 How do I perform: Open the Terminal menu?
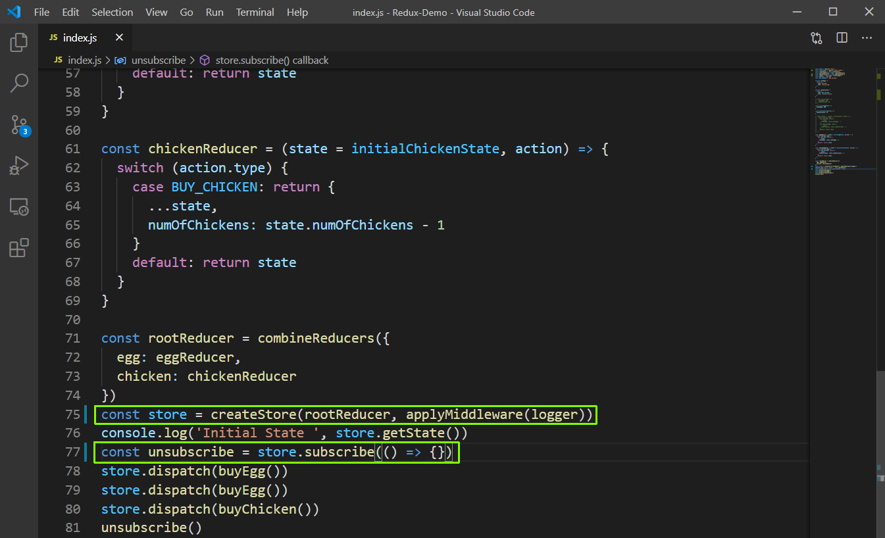point(255,12)
